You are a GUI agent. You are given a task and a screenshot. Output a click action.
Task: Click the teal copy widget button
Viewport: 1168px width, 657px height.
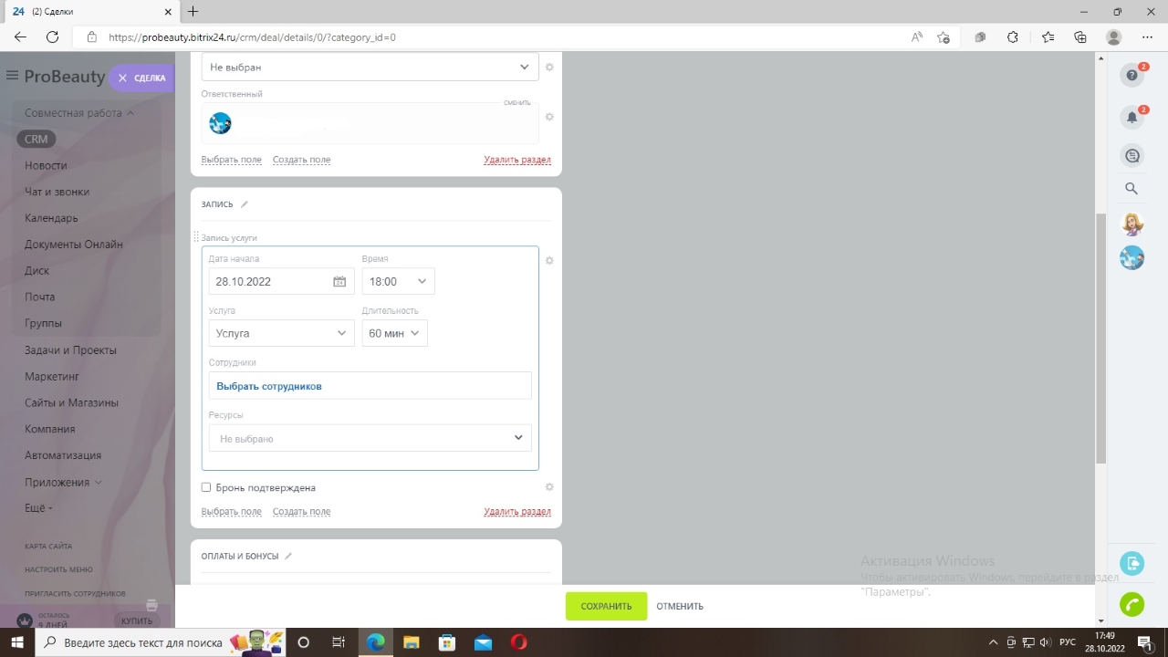tap(1132, 564)
